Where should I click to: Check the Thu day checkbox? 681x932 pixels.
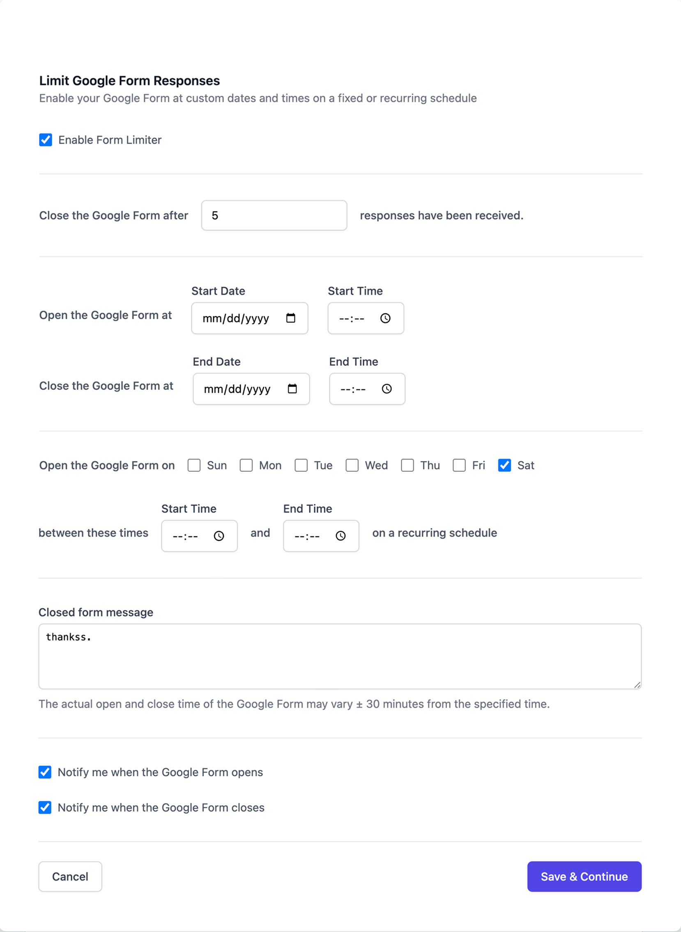tap(407, 465)
